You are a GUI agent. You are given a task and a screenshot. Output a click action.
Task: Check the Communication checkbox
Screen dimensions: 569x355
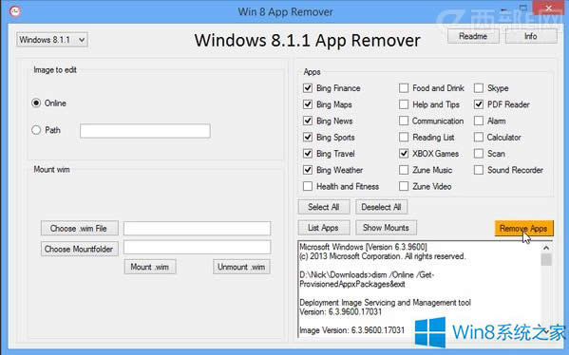[404, 121]
